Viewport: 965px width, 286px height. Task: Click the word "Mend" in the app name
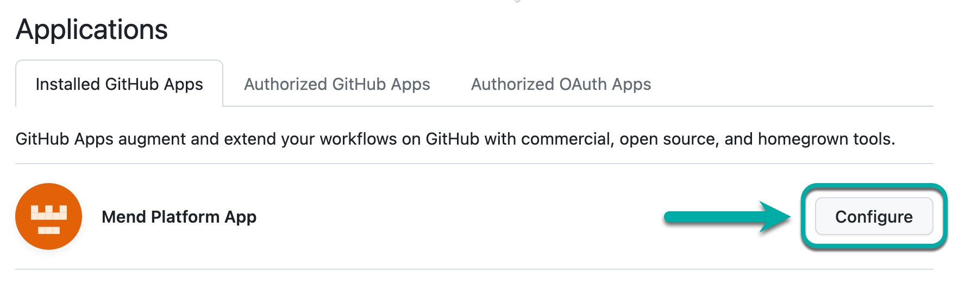tap(124, 217)
